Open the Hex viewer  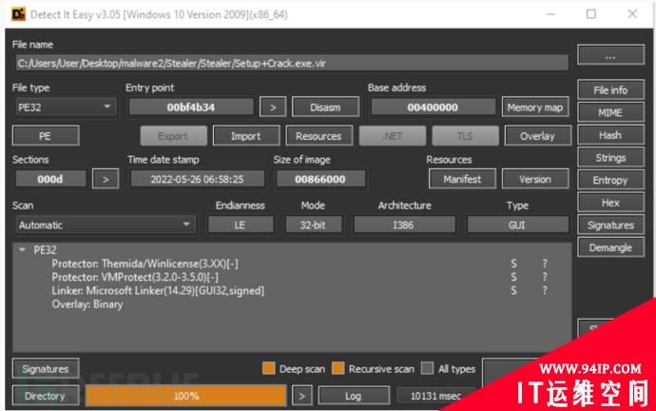[x=610, y=203]
